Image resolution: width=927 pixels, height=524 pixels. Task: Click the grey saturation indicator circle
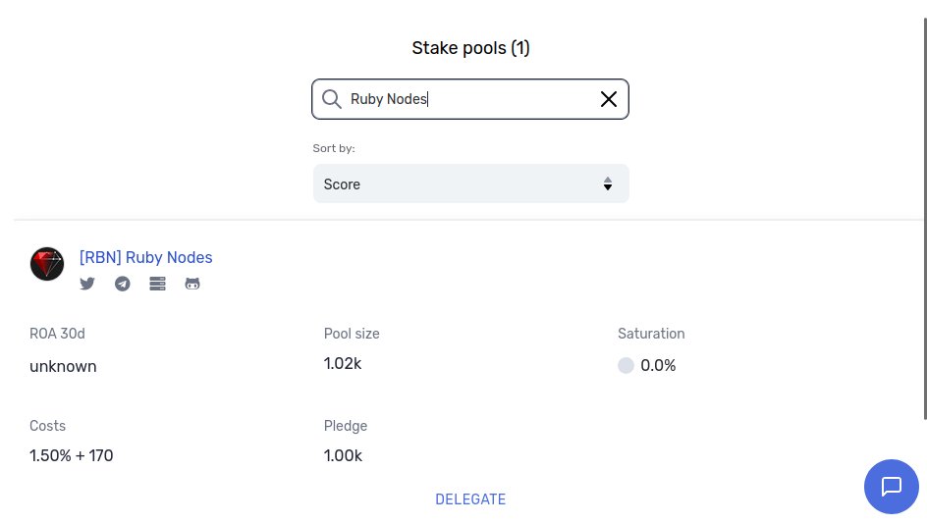[627, 366]
